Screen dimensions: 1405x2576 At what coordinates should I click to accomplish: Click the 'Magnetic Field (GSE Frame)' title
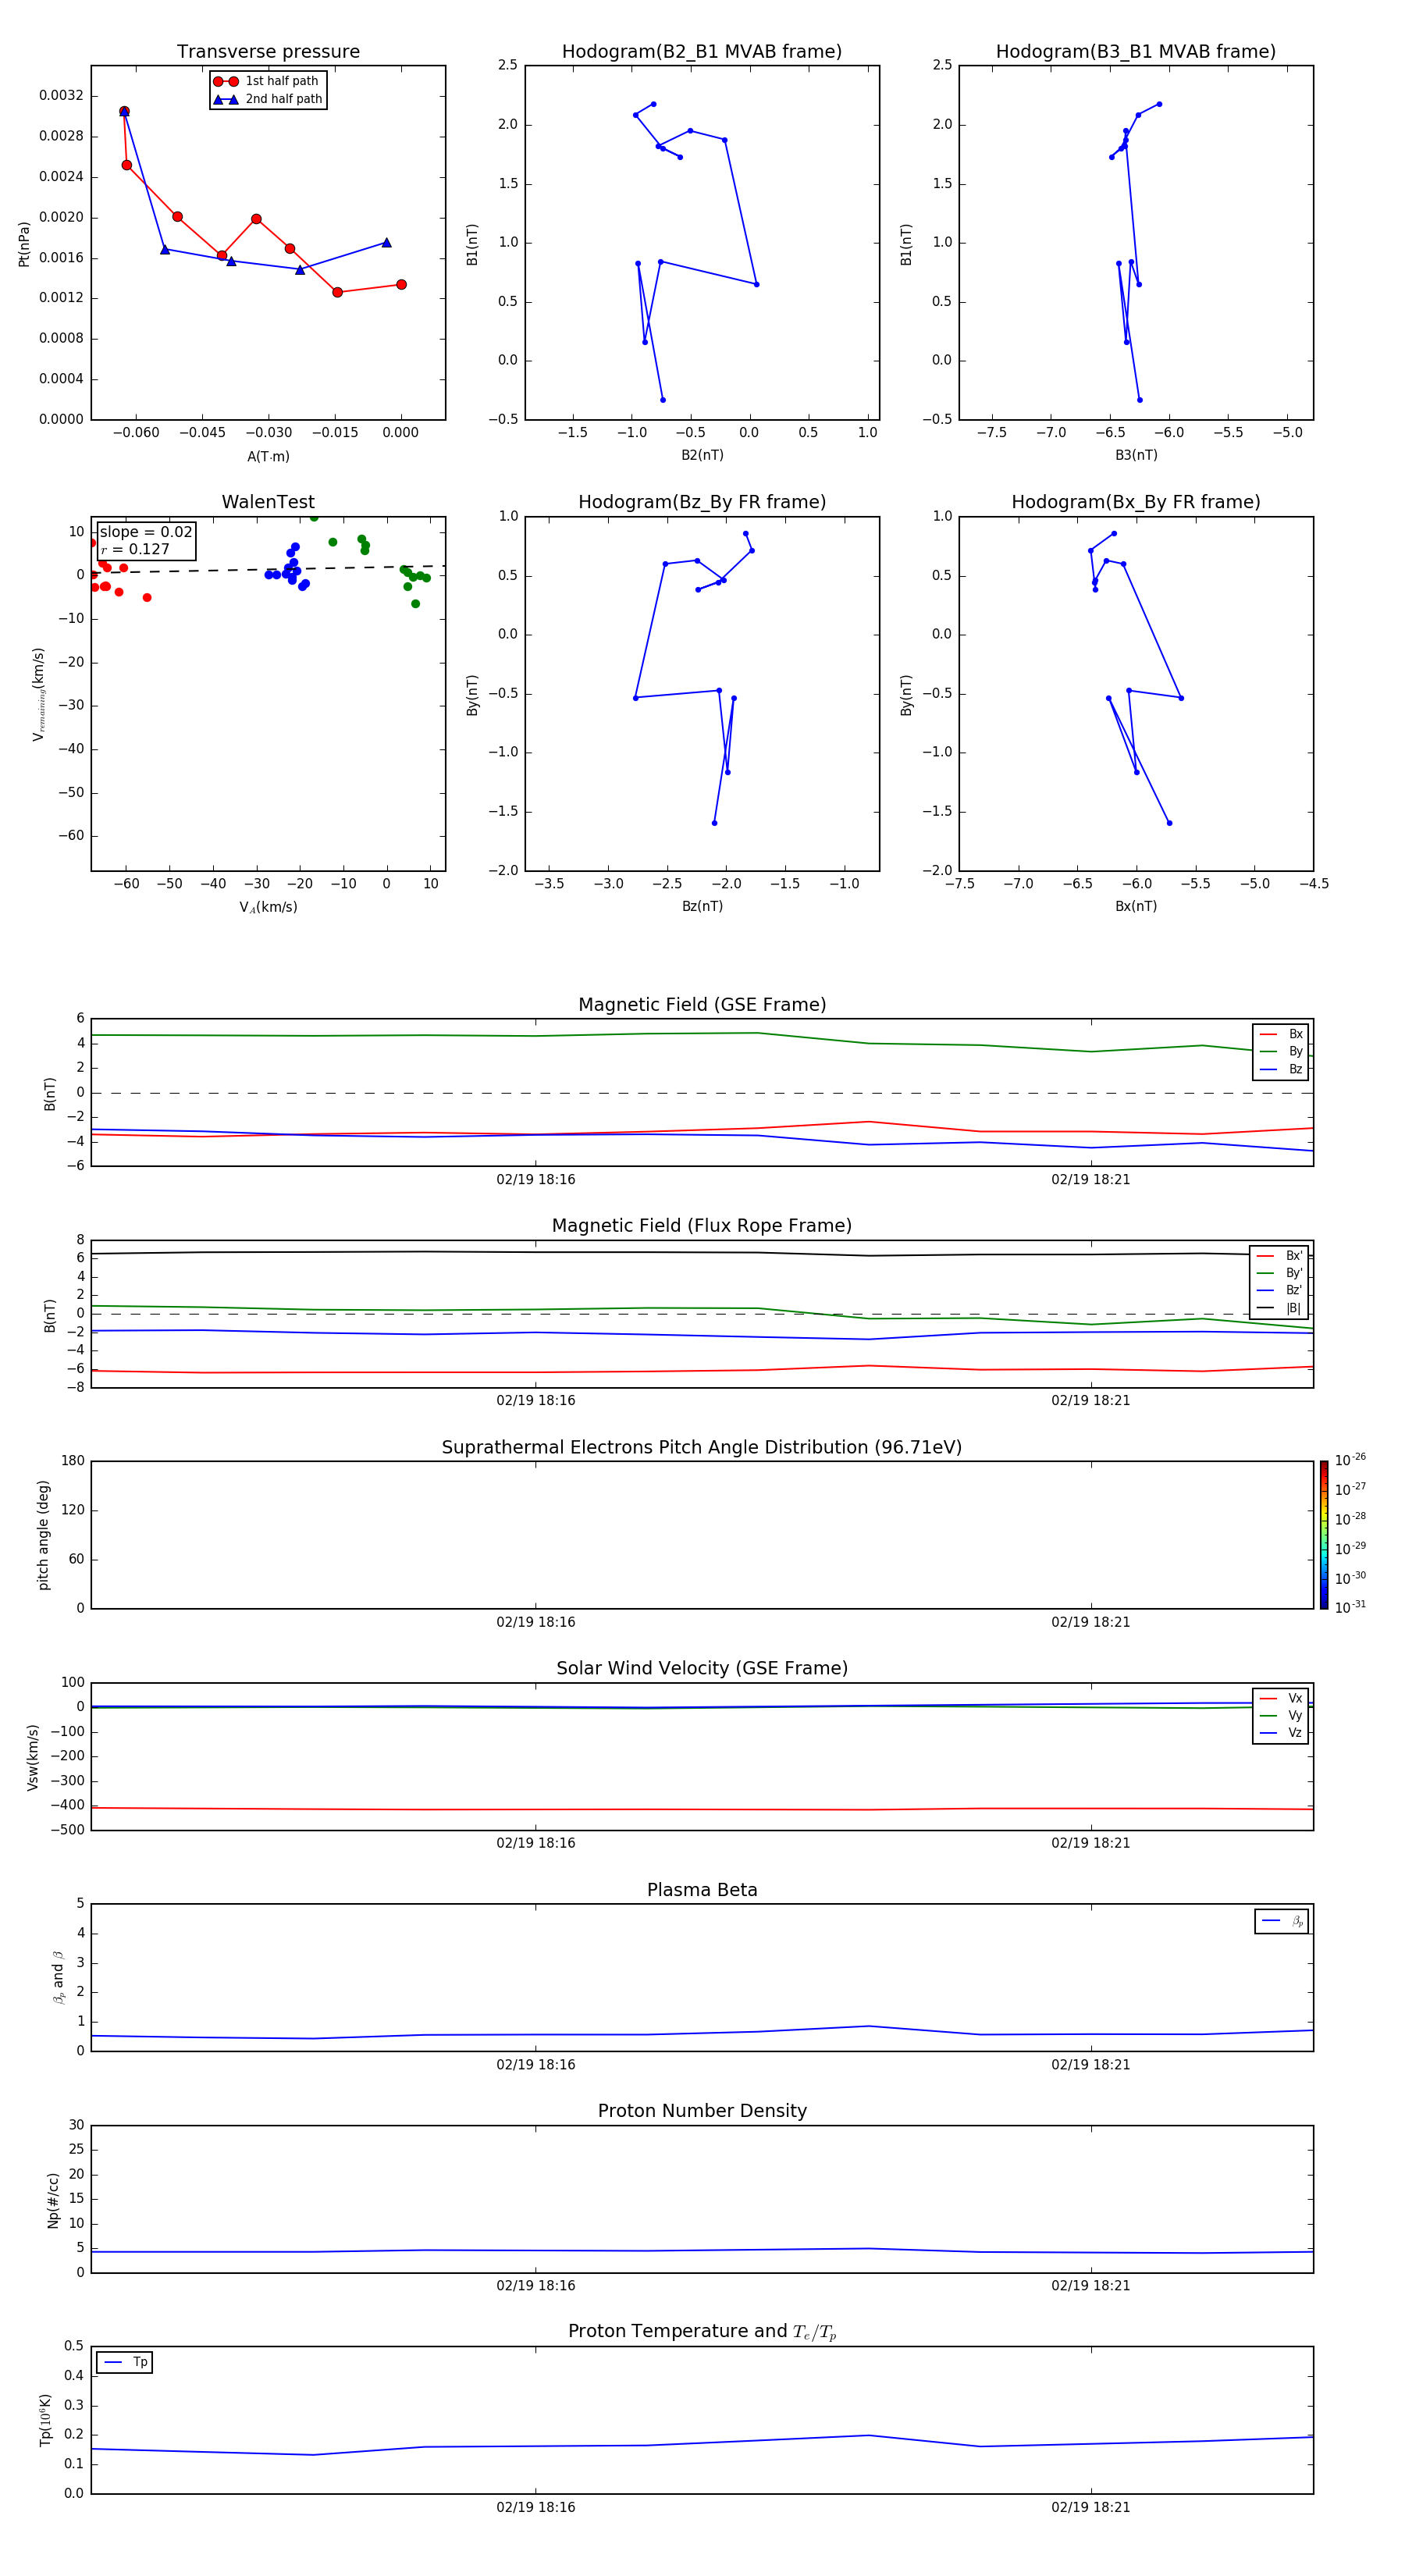[702, 1005]
